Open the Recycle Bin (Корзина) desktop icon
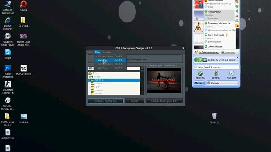 pyautogui.click(x=214, y=118)
